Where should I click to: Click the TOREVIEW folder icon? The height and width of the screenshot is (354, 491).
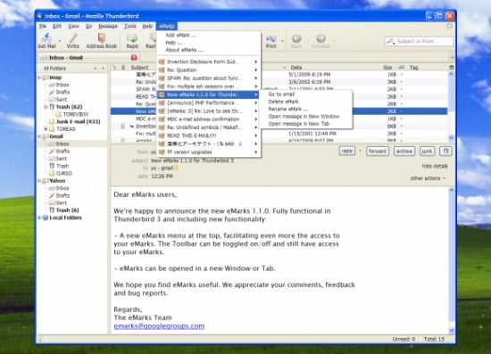59,114
